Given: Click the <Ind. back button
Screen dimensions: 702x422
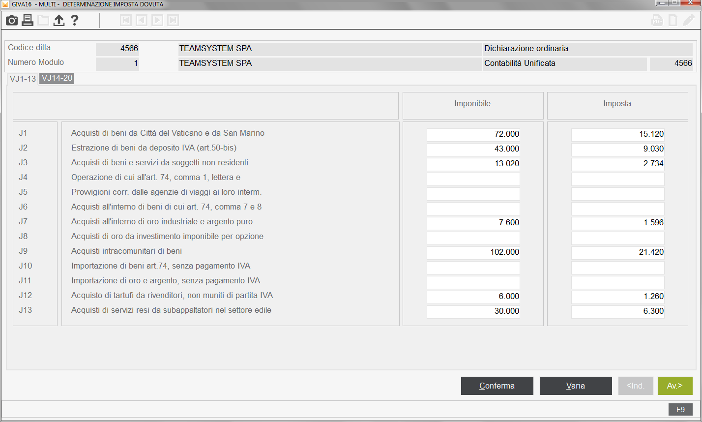Looking at the screenshot, I should coord(636,386).
